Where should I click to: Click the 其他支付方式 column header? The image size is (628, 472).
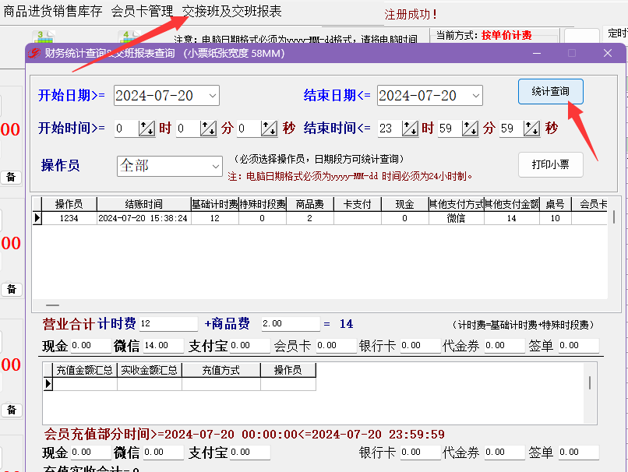coord(456,204)
